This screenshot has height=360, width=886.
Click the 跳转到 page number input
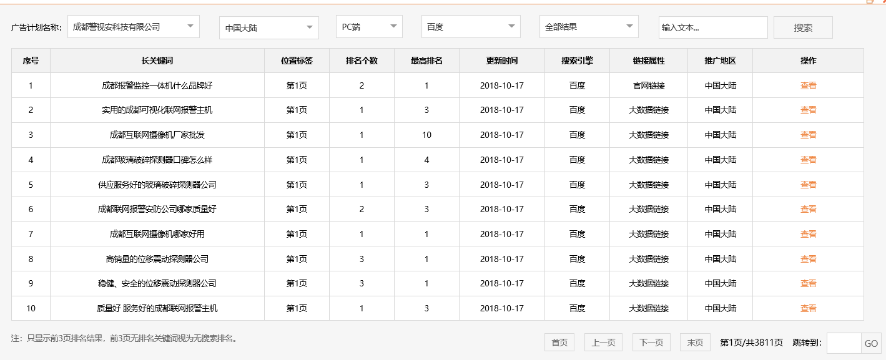click(844, 342)
